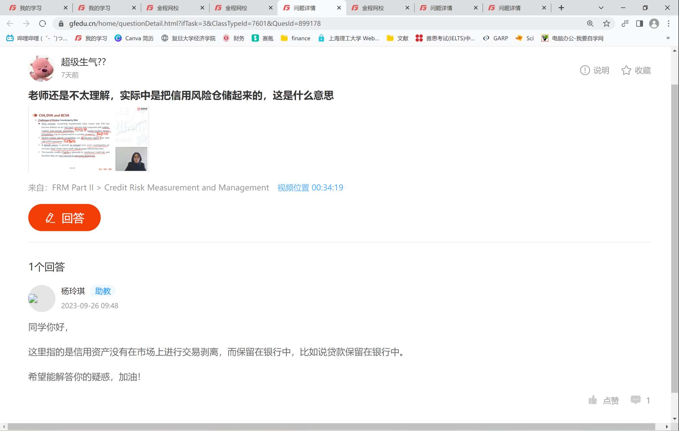Click the orange 回答 button

[65, 217]
